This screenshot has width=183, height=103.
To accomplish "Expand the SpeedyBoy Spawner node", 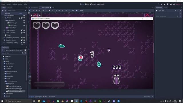I will (3, 38).
